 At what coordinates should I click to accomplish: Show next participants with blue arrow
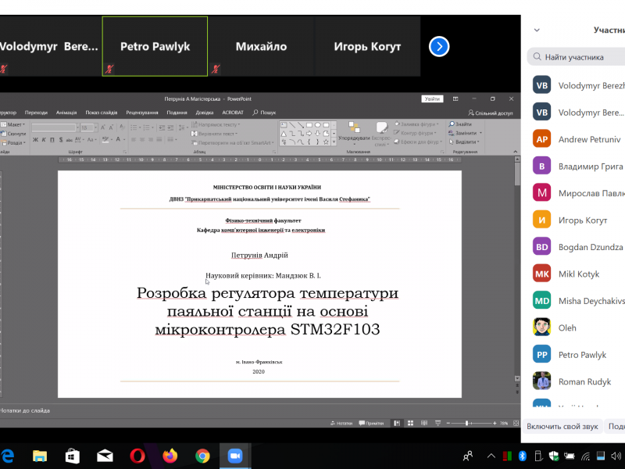tap(439, 47)
